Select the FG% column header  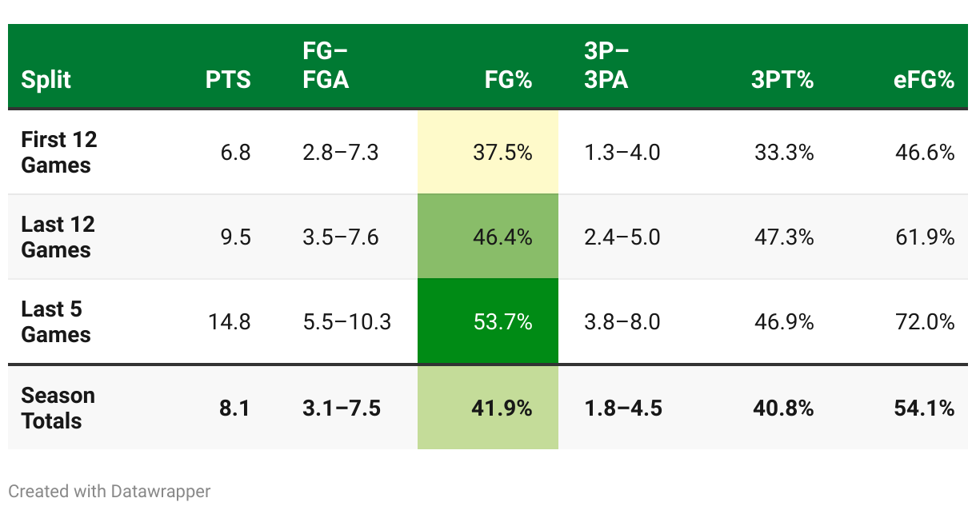508,80
